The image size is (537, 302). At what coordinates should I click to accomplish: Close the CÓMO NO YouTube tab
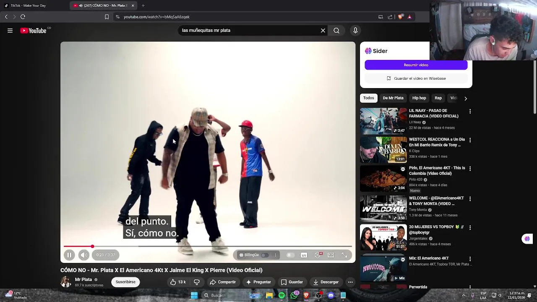[133, 5]
